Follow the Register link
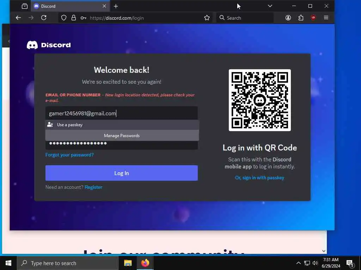Screen dimensions: 361x270 (x=93, y=187)
